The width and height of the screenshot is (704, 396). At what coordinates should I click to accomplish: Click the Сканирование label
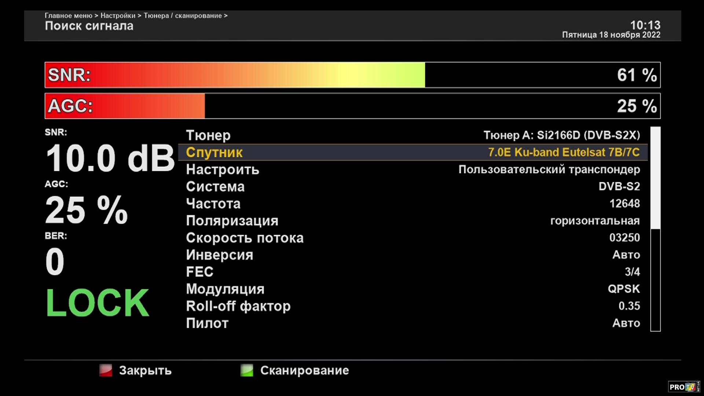pyautogui.click(x=304, y=370)
